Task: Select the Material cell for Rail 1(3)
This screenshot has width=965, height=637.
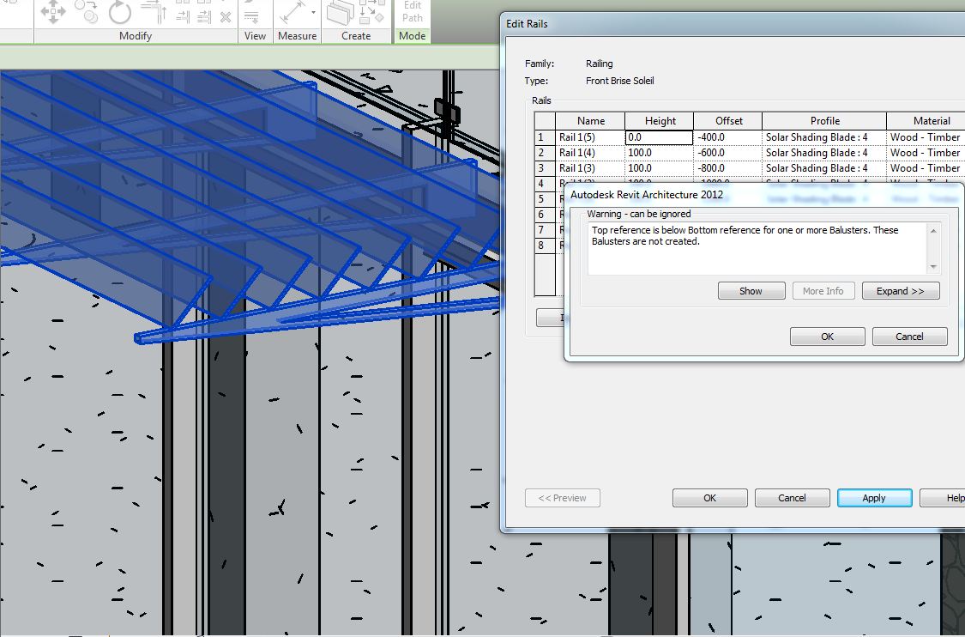Action: coord(926,168)
